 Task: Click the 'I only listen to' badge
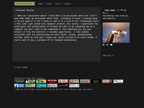(x=19, y=81)
